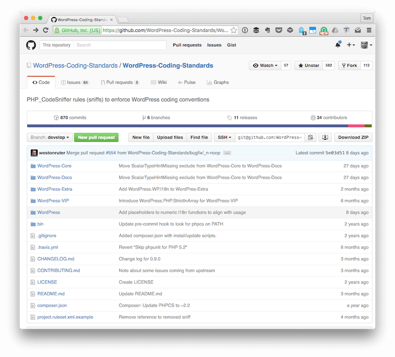Open the Watch dropdown

tap(265, 65)
